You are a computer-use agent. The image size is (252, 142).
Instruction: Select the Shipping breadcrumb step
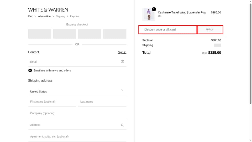(x=60, y=16)
